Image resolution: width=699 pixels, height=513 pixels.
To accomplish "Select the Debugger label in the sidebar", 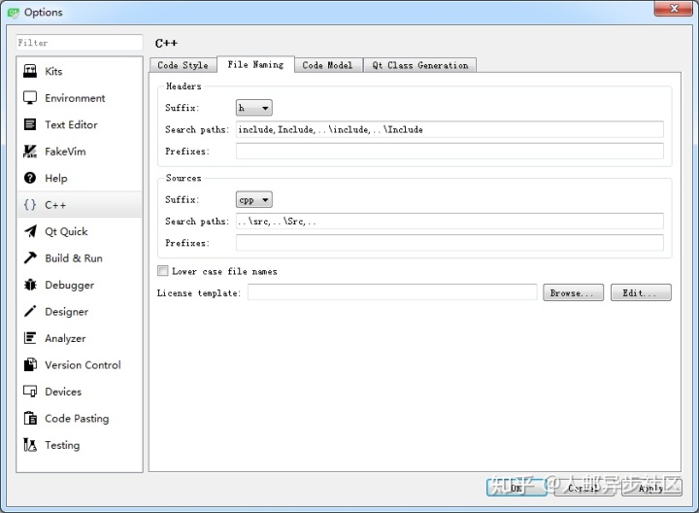I will pos(70,285).
